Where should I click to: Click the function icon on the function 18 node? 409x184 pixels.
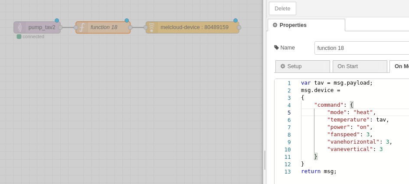82,27
